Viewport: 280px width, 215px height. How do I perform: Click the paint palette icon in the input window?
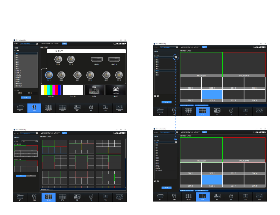click(x=91, y=108)
